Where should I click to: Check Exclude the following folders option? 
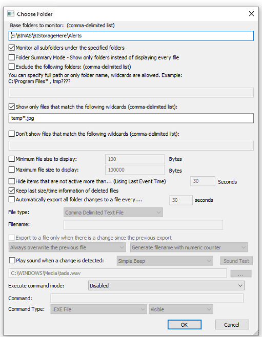tap(12, 67)
